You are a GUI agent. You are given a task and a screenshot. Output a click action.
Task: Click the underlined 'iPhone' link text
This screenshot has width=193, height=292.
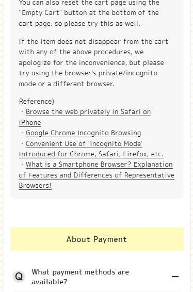pyautogui.click(x=30, y=123)
